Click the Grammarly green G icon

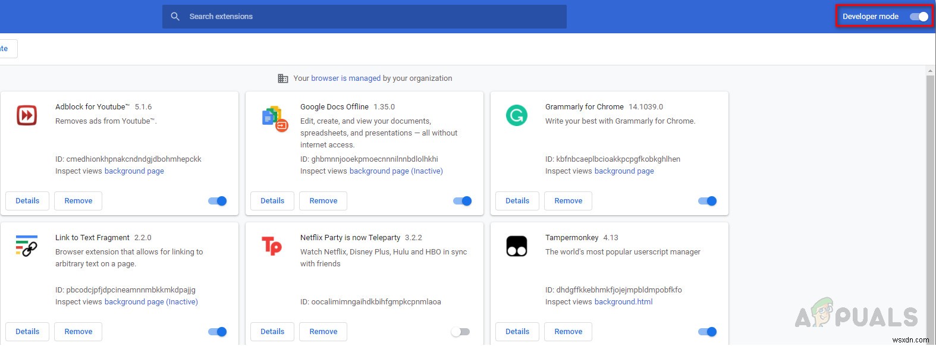point(516,115)
